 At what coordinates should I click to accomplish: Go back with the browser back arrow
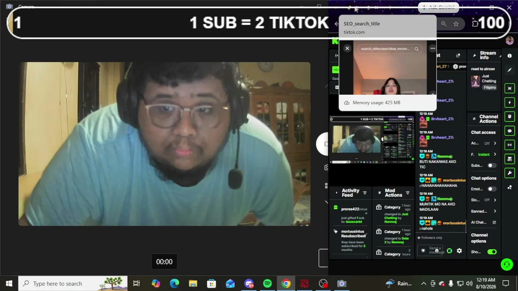[x=336, y=24]
